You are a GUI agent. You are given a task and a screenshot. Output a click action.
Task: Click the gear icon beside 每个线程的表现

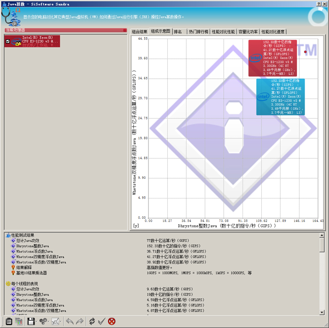click(x=8, y=284)
